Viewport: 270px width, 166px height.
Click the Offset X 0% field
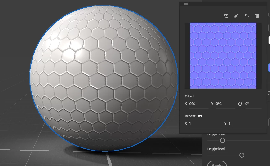199,104
